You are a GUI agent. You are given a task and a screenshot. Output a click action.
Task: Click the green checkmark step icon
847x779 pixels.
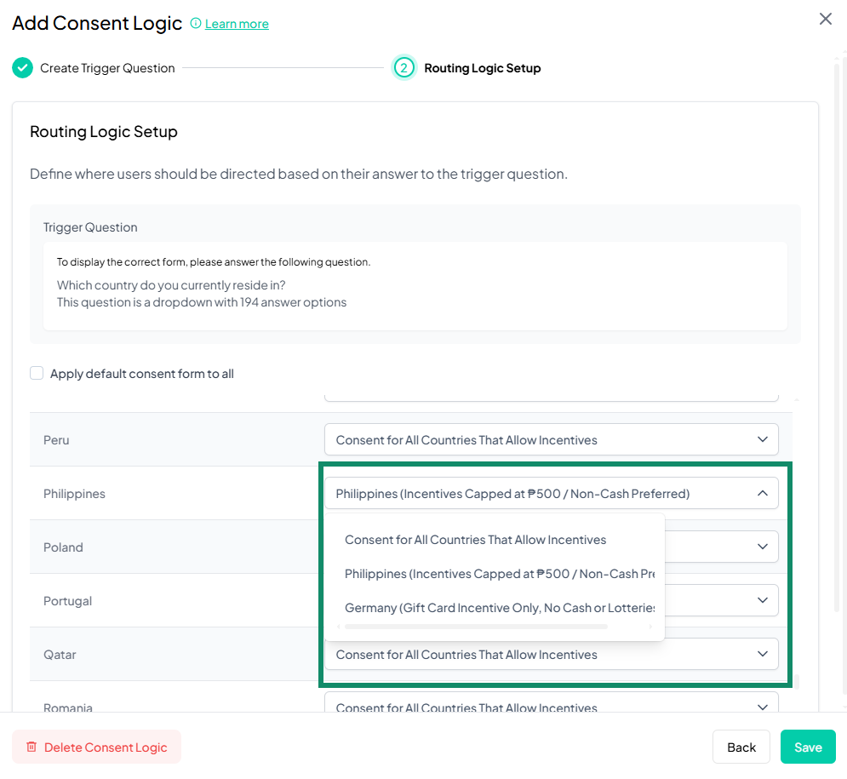(22, 68)
